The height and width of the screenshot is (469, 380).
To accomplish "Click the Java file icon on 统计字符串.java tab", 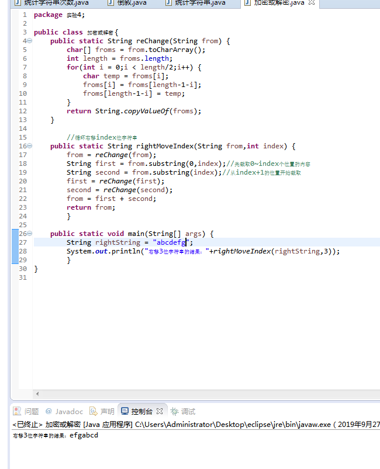I will pyautogui.click(x=168, y=3).
